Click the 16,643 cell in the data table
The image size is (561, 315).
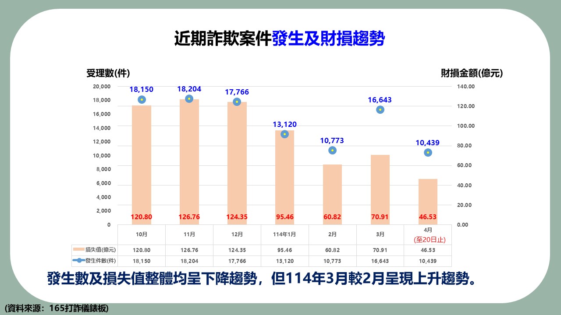pos(380,261)
